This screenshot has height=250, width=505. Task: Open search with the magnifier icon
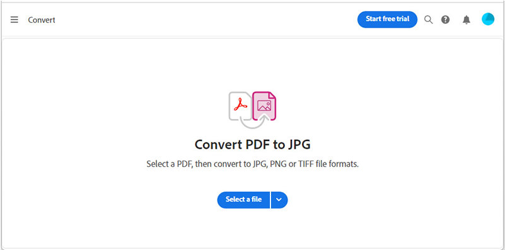428,20
